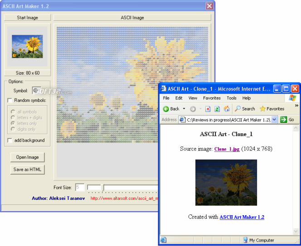Click the Favorites star icon in IE toolbar
Viewport: 301px width, 246px height.
point(262,109)
